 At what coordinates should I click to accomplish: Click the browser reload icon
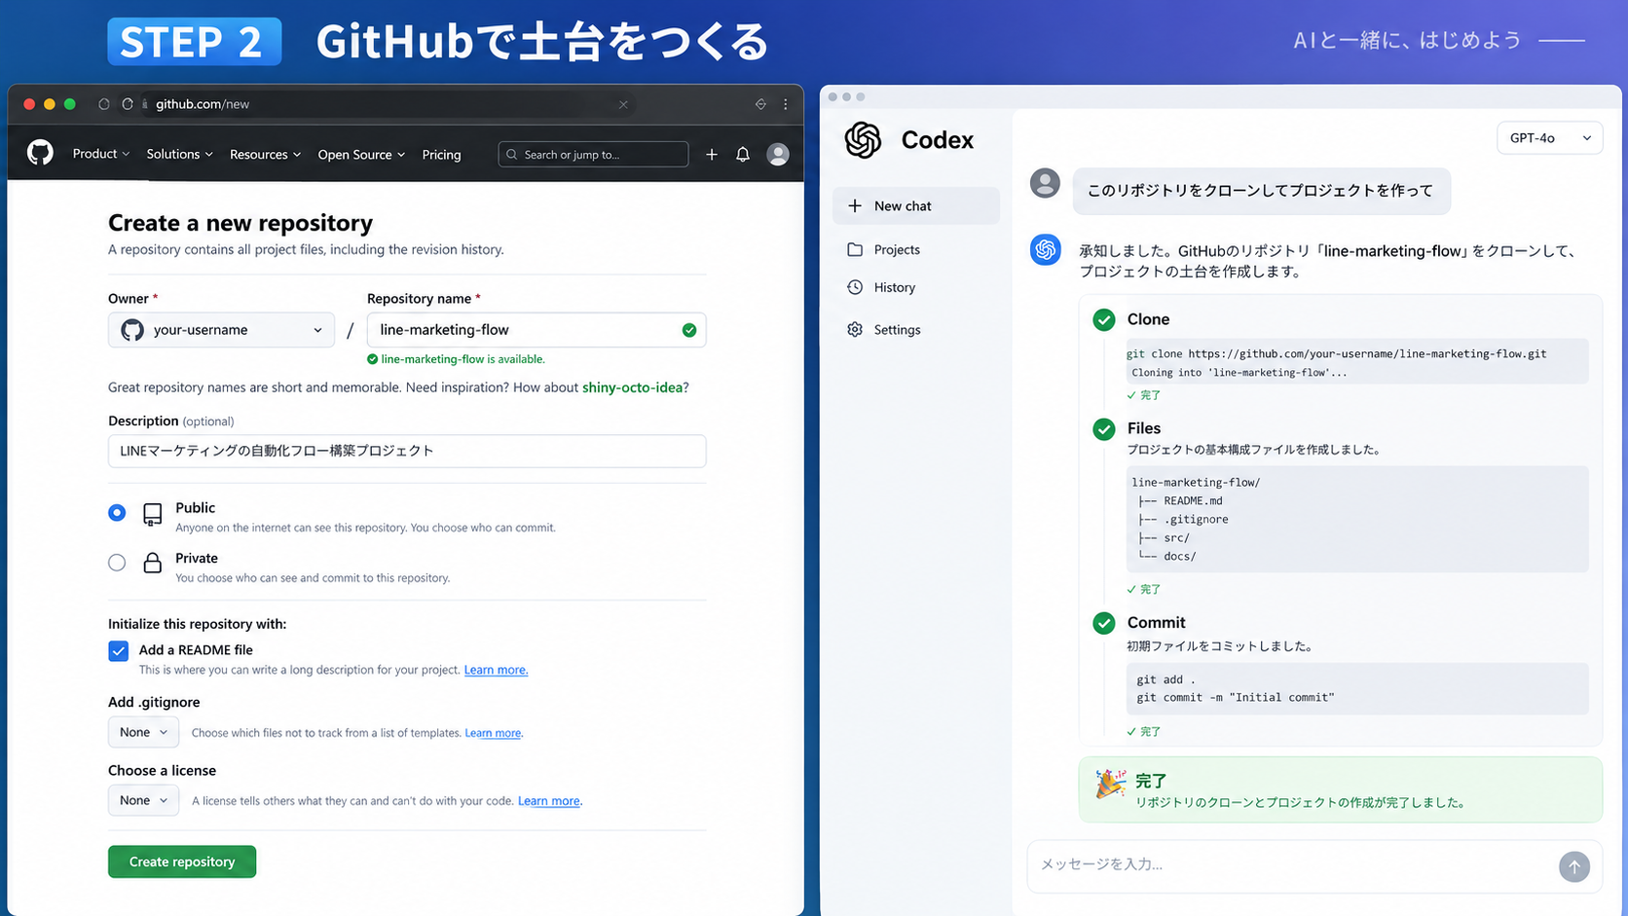127,104
